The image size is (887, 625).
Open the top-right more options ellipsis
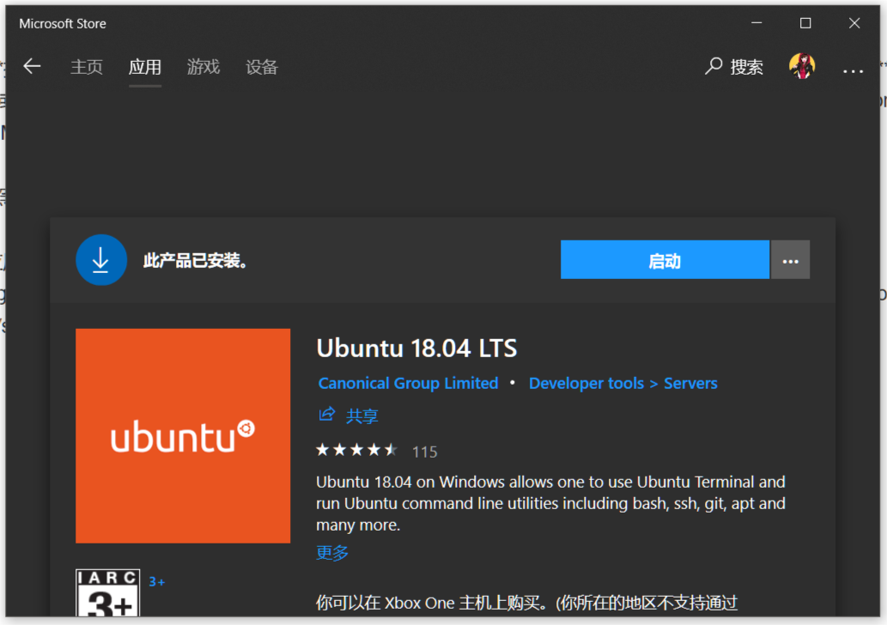853,70
